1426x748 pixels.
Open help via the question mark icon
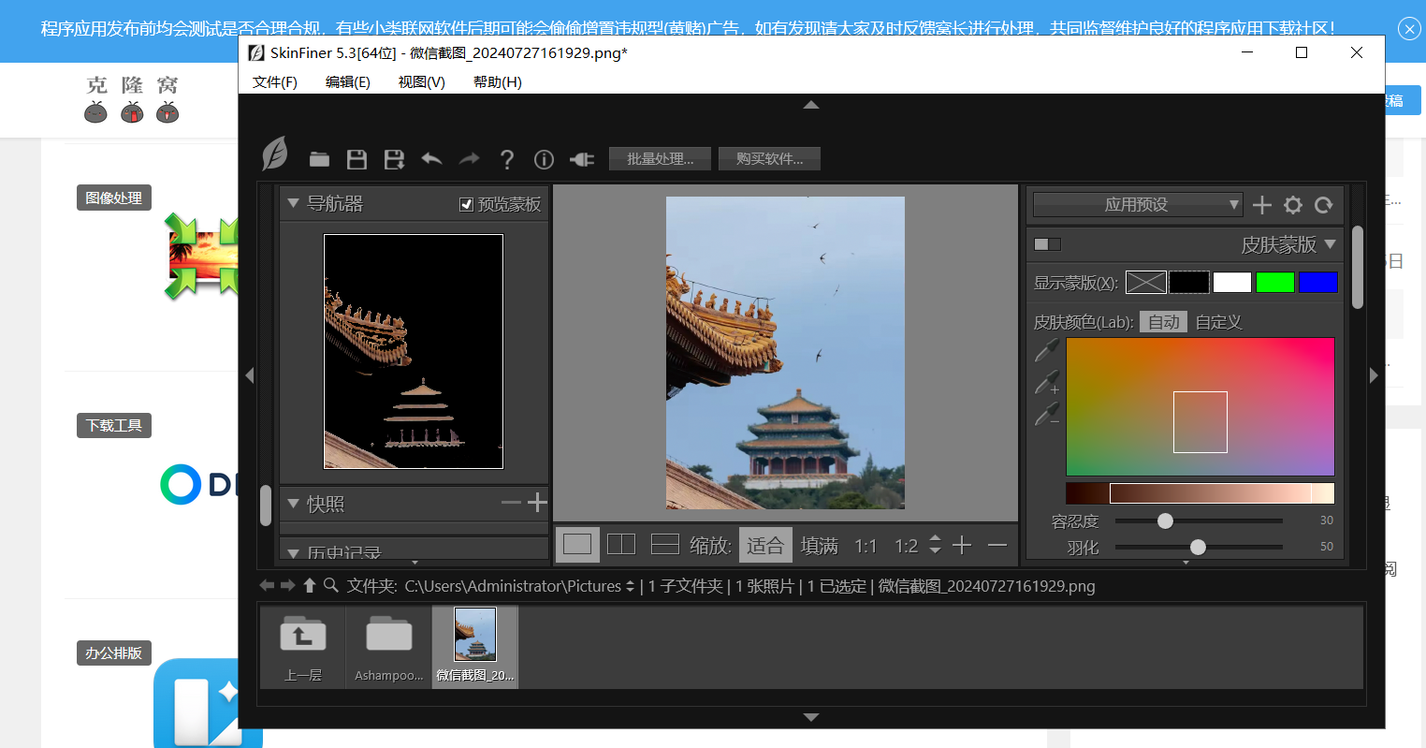(x=506, y=159)
